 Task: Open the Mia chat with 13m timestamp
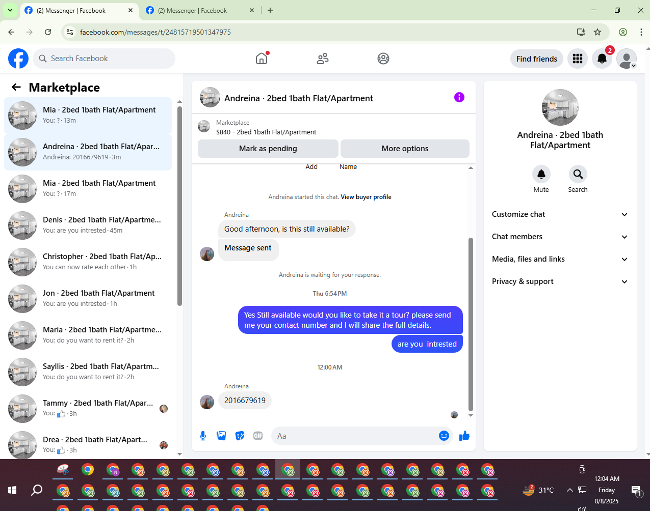point(88,115)
